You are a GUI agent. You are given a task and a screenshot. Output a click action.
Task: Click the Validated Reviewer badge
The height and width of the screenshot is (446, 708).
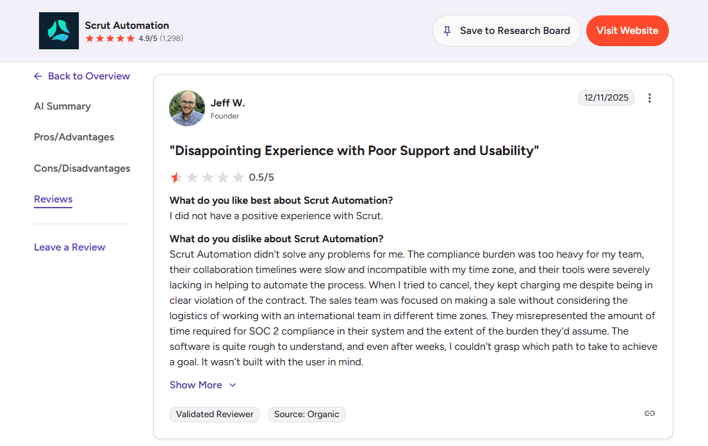tap(214, 414)
